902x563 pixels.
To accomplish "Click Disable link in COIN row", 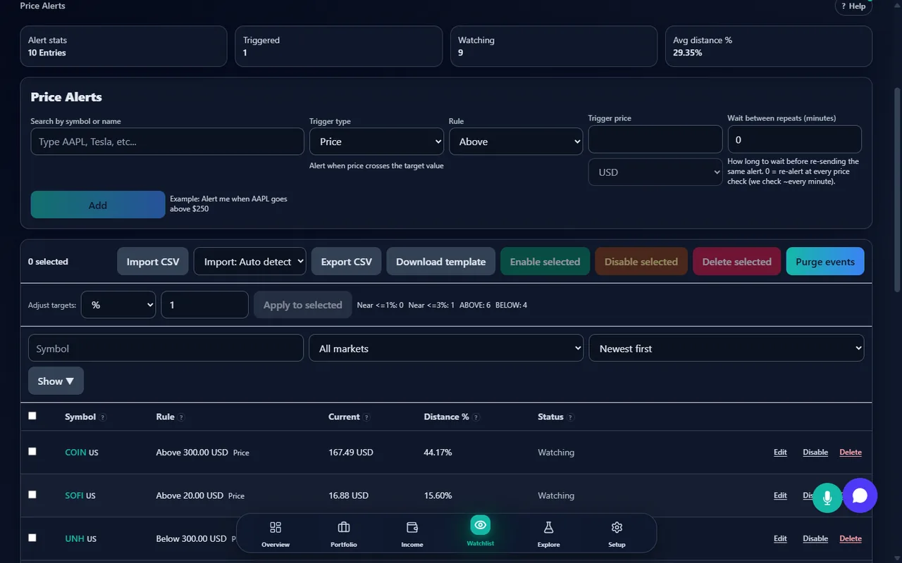I will [815, 453].
